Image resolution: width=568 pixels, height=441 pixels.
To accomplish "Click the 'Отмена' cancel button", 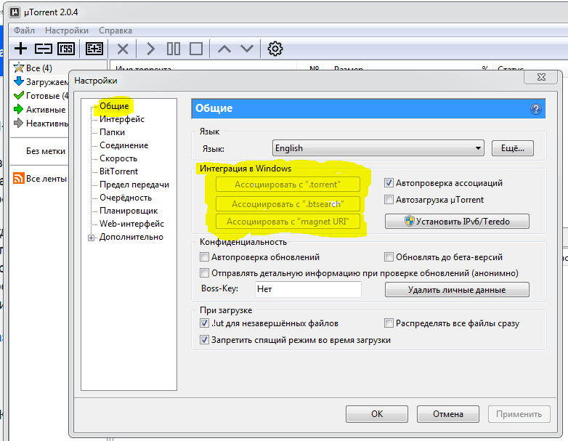I will click(x=447, y=414).
